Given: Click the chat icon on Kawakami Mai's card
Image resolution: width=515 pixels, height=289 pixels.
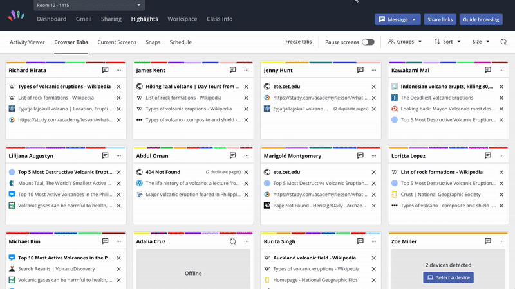Looking at the screenshot, I should pyautogui.click(x=489, y=69).
